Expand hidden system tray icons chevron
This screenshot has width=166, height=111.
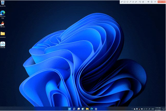(x=132, y=109)
